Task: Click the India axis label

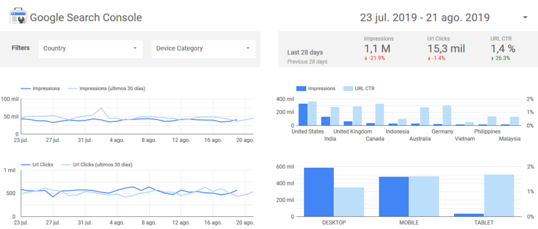Action: (330, 139)
